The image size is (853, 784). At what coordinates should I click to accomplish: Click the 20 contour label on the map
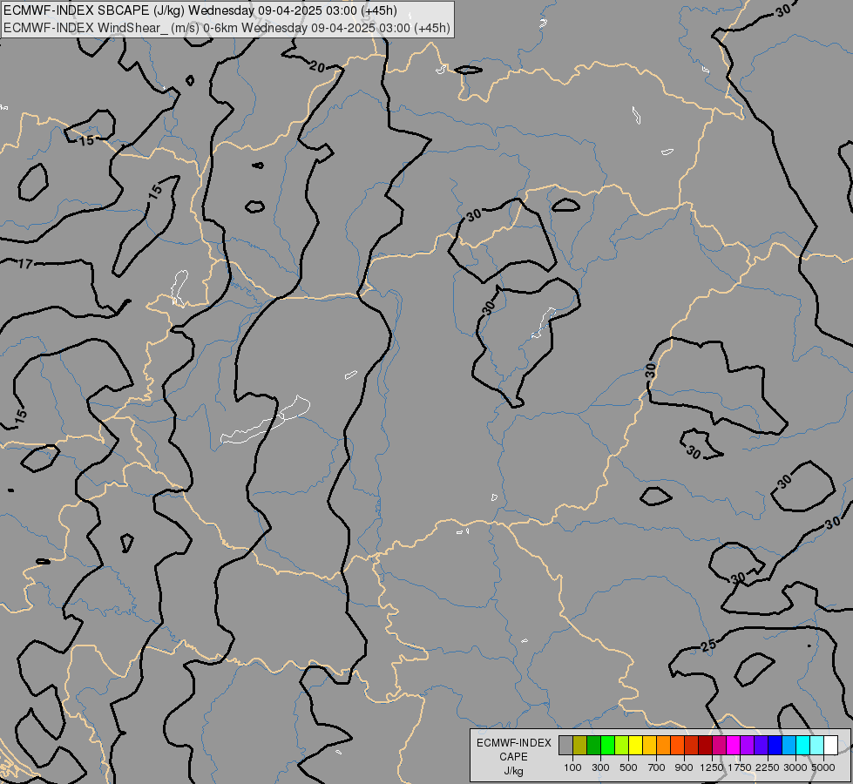[317, 67]
